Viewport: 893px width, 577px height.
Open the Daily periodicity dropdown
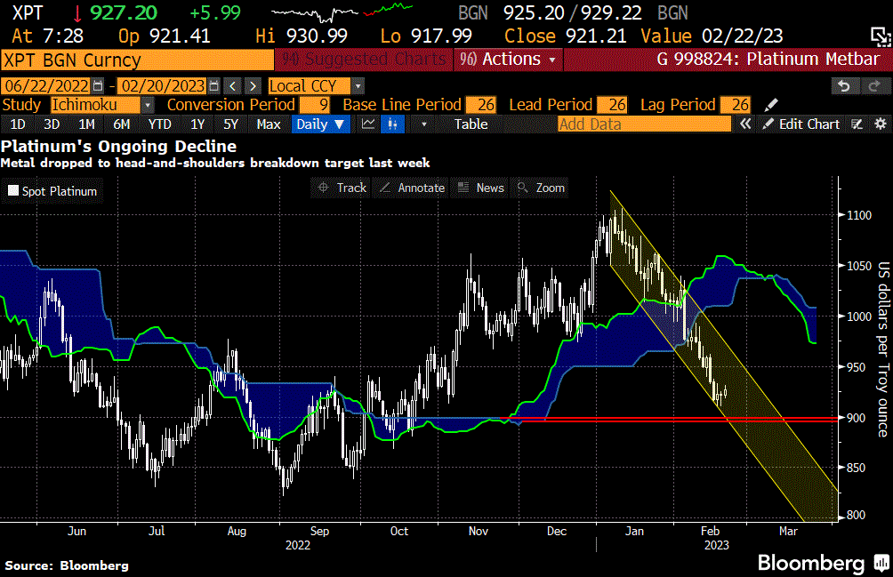pyautogui.click(x=319, y=124)
